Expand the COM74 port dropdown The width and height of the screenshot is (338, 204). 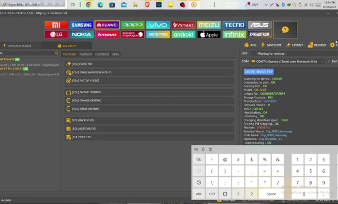tap(322, 62)
